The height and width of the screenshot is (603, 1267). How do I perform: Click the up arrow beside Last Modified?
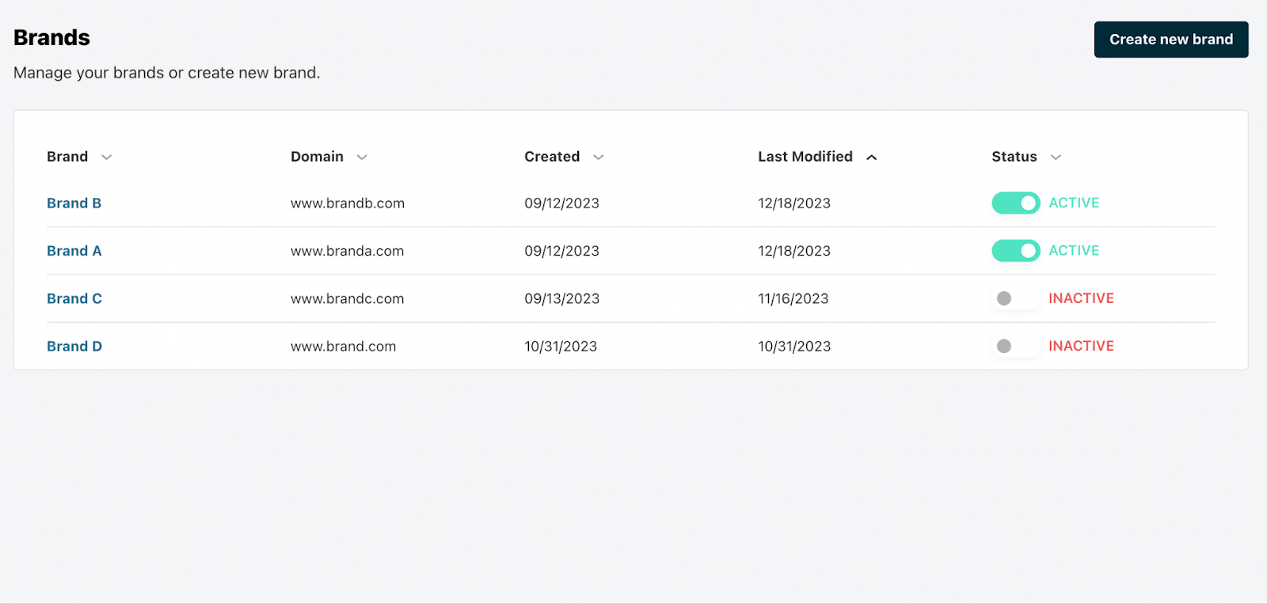click(x=872, y=157)
